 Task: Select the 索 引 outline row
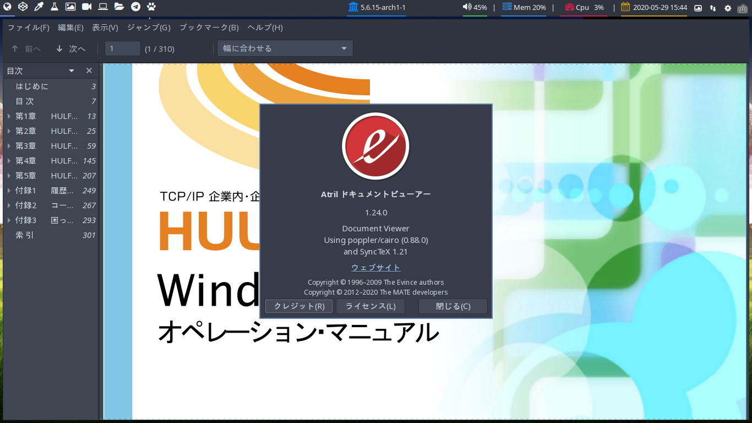point(51,235)
